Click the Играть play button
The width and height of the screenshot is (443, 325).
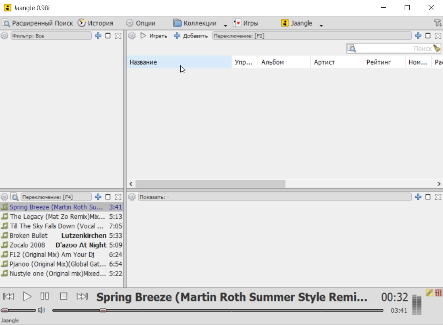click(154, 36)
